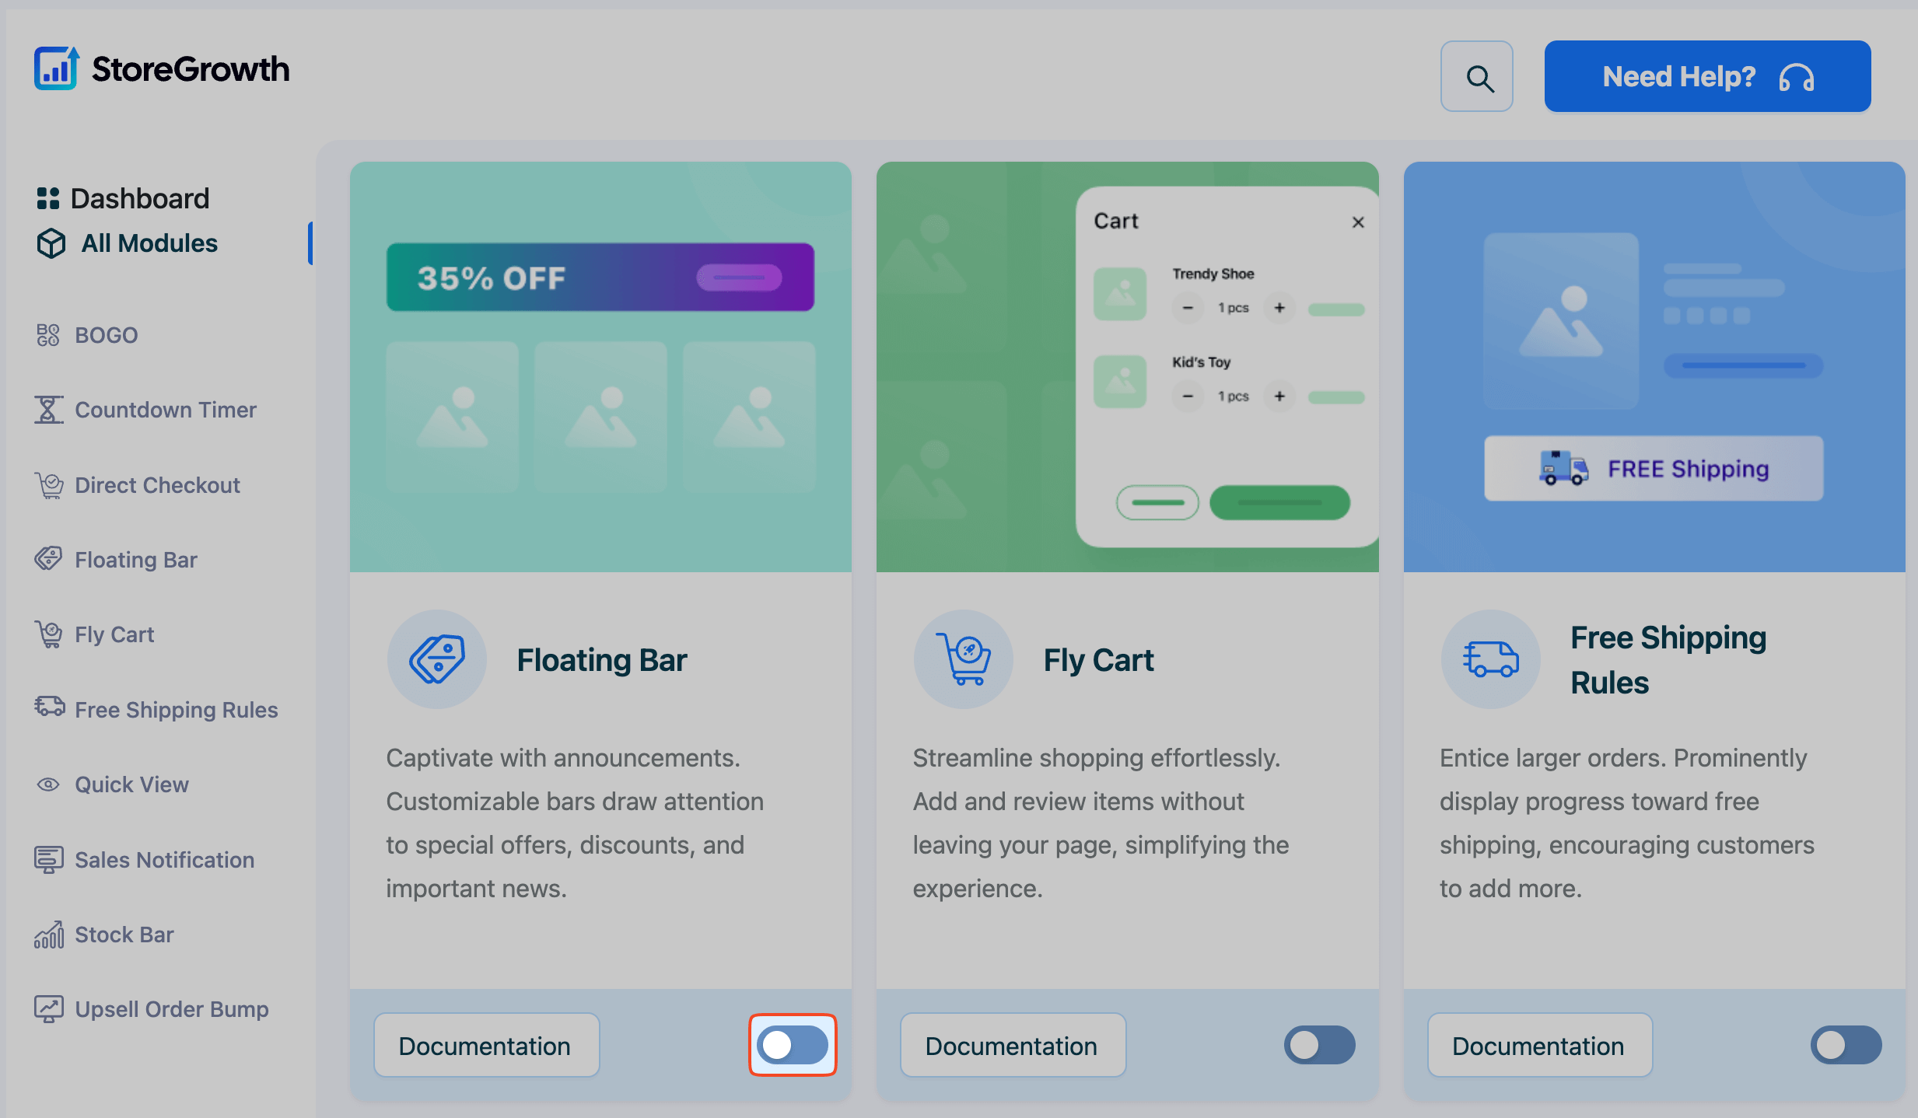
Task: Click the Direct Checkout basket icon
Action: click(x=48, y=485)
